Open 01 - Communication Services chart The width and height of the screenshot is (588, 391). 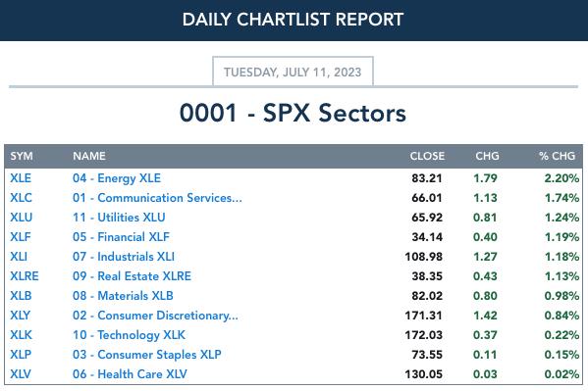(157, 198)
